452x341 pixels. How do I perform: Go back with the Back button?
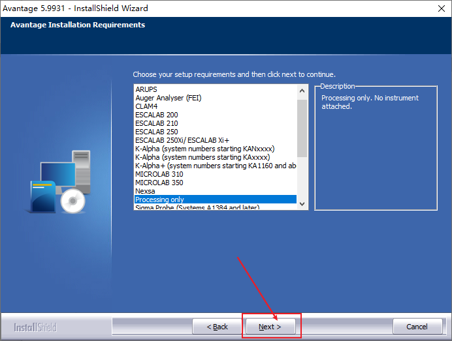[x=217, y=327]
